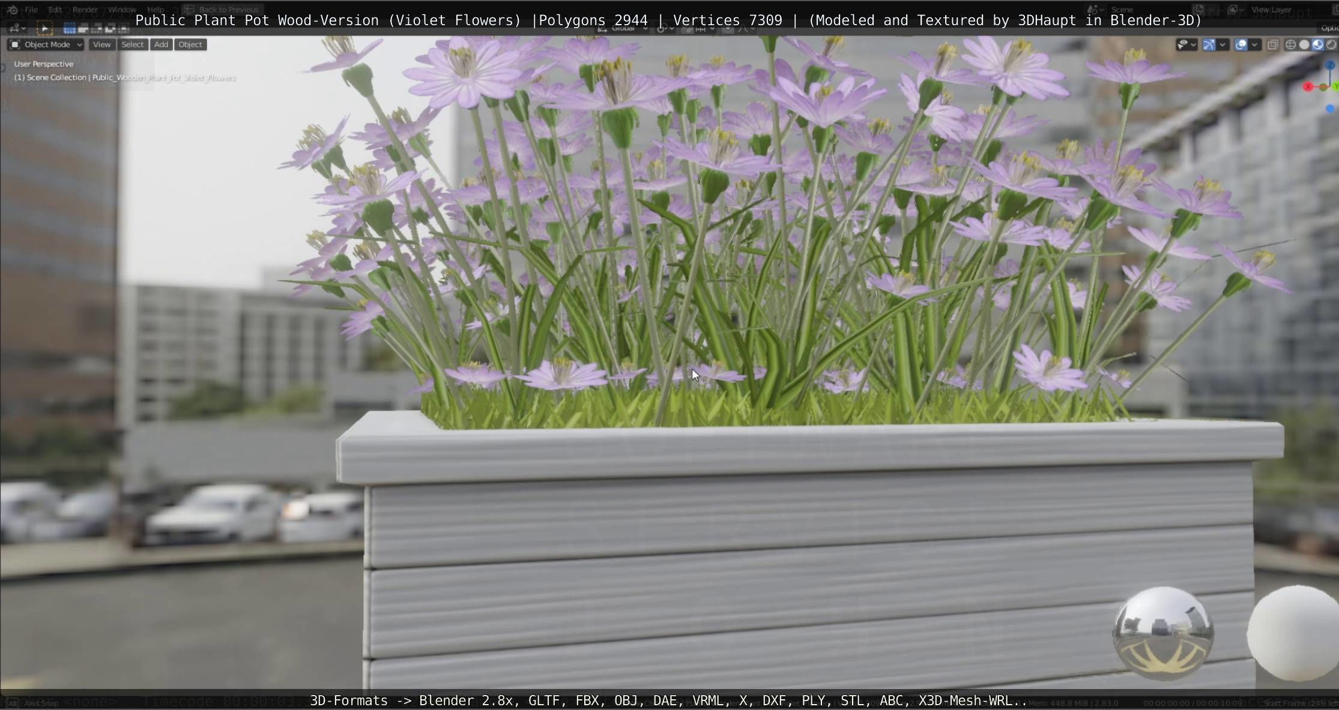The height and width of the screenshot is (710, 1339).
Task: Open the viewport Select menu
Action: (132, 44)
